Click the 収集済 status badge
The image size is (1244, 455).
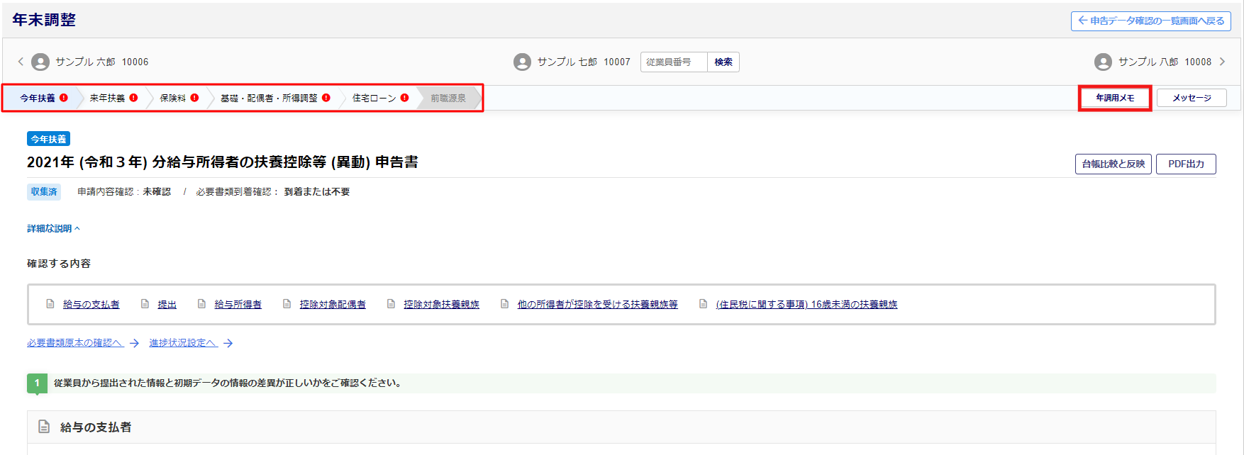pyautogui.click(x=44, y=191)
